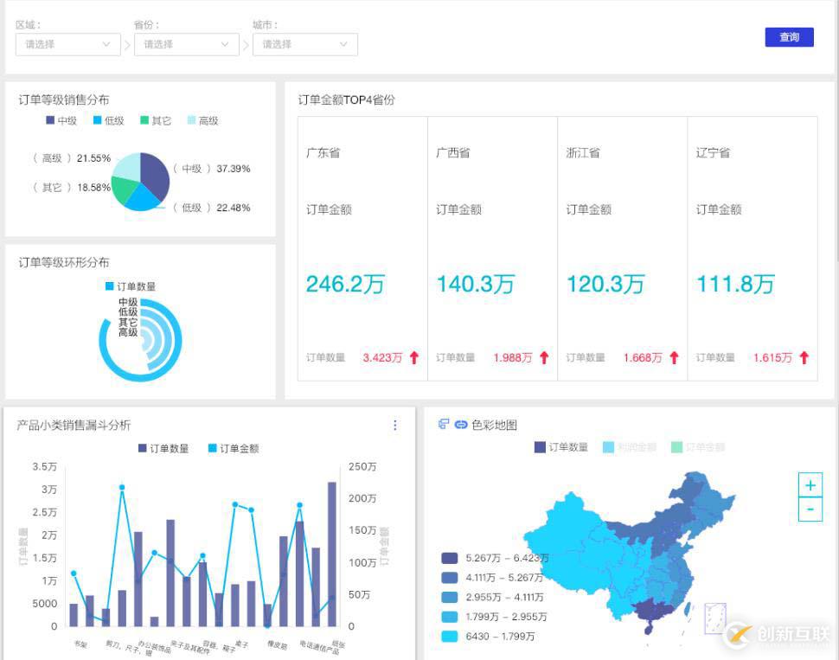Click red up arrow in 广东省 card

point(414,357)
